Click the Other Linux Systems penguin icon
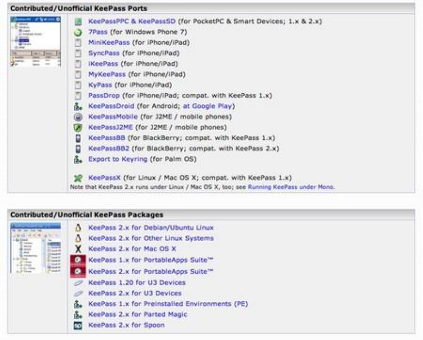 [78, 238]
